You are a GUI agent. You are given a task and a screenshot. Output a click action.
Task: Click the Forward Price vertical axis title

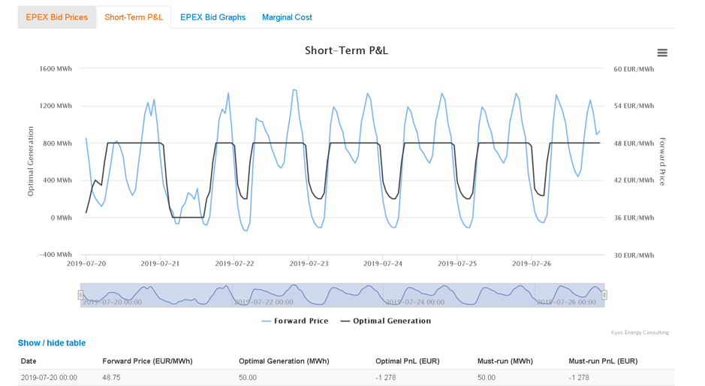point(662,161)
